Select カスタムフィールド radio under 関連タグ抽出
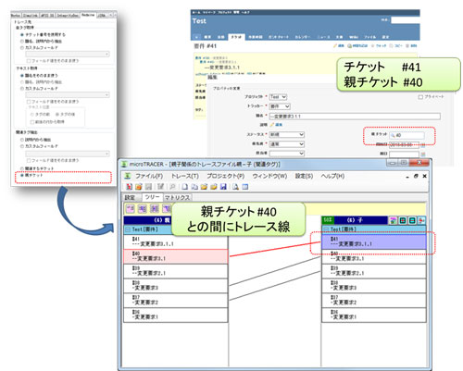This screenshot has width=463, height=371. tap(22, 146)
